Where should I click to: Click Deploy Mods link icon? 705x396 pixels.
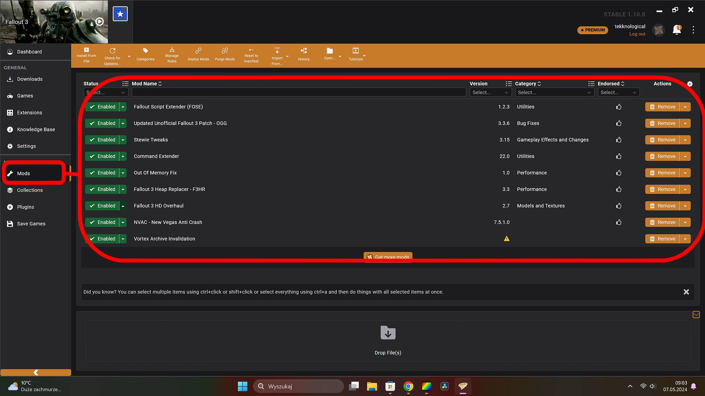[198, 51]
